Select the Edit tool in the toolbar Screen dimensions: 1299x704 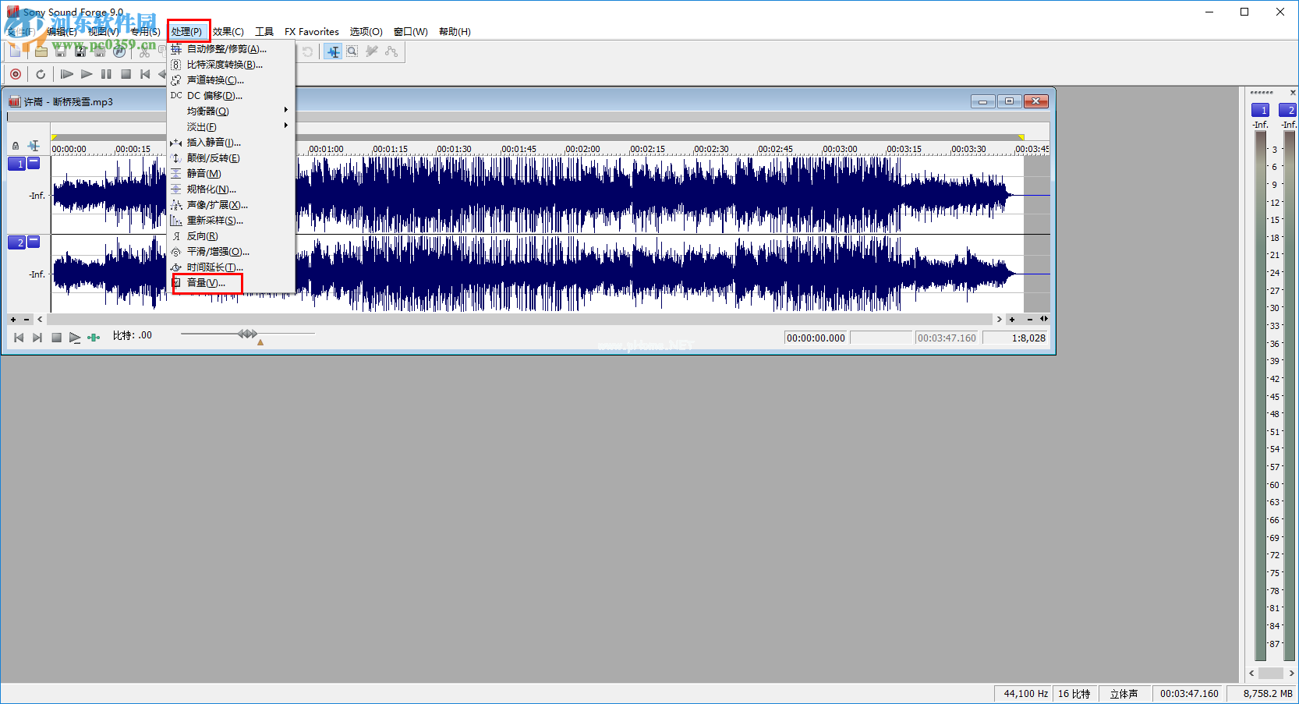(334, 51)
